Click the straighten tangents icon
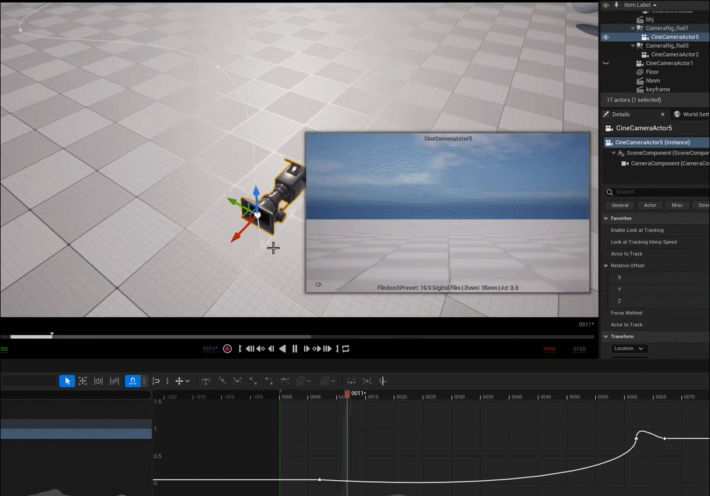This screenshot has width=710, height=496. point(367,381)
